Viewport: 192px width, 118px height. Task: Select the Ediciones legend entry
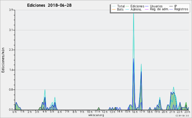pos(137,6)
